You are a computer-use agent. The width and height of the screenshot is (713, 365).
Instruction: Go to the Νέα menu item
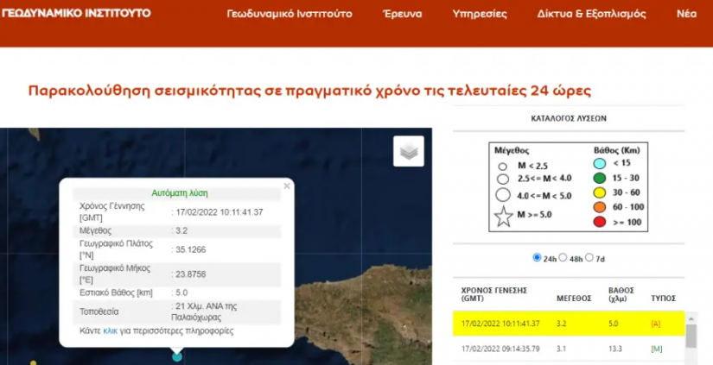point(686,15)
